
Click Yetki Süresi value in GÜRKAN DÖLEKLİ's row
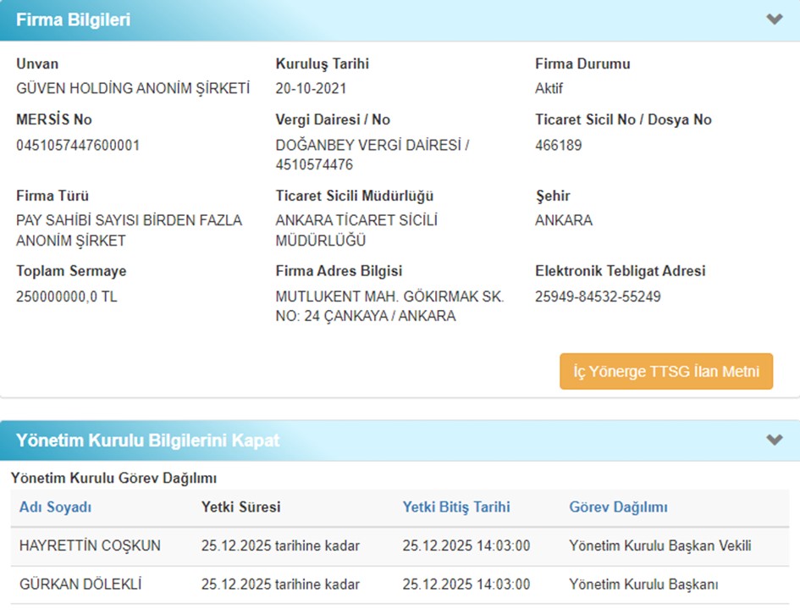[280, 584]
